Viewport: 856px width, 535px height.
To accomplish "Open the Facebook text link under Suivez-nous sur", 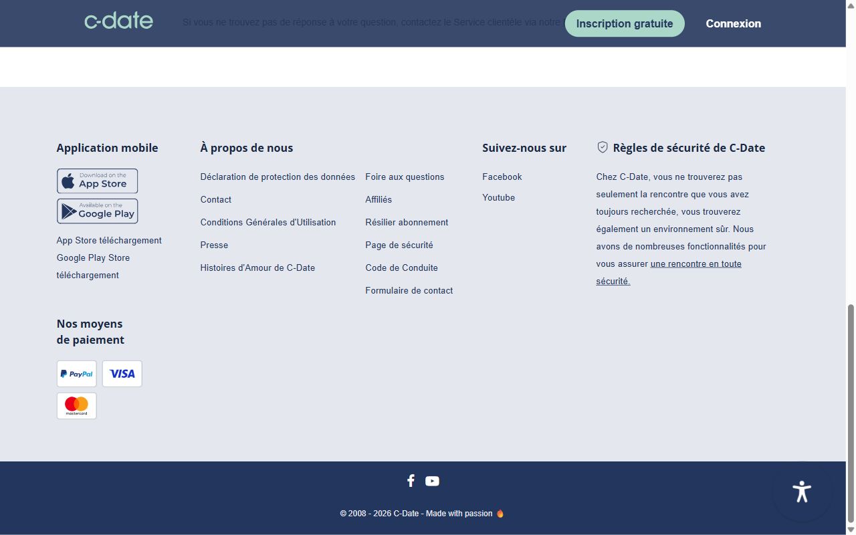I will (x=502, y=177).
